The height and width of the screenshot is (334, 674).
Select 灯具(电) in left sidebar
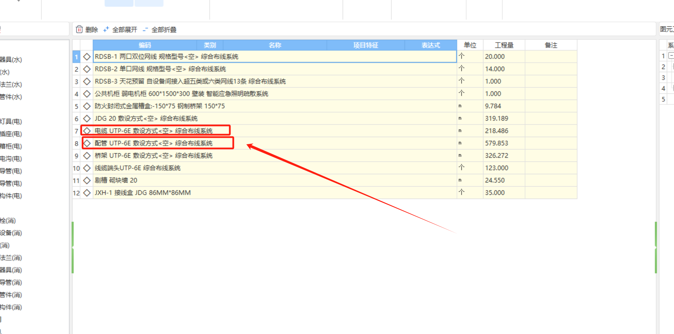pos(11,122)
